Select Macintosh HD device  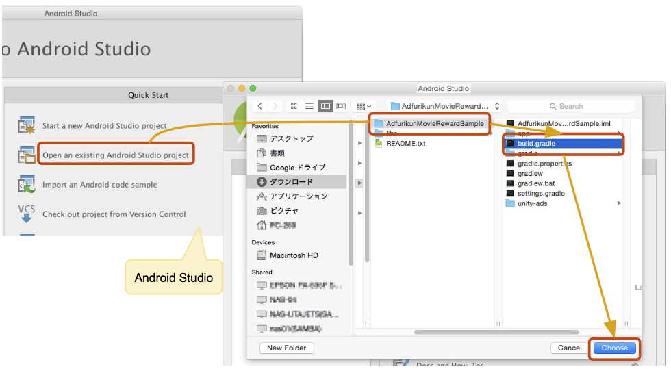pyautogui.click(x=294, y=255)
